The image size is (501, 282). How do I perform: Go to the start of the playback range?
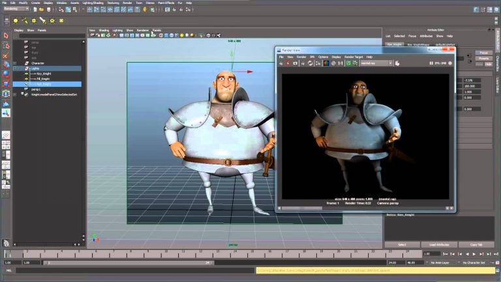coord(445,254)
